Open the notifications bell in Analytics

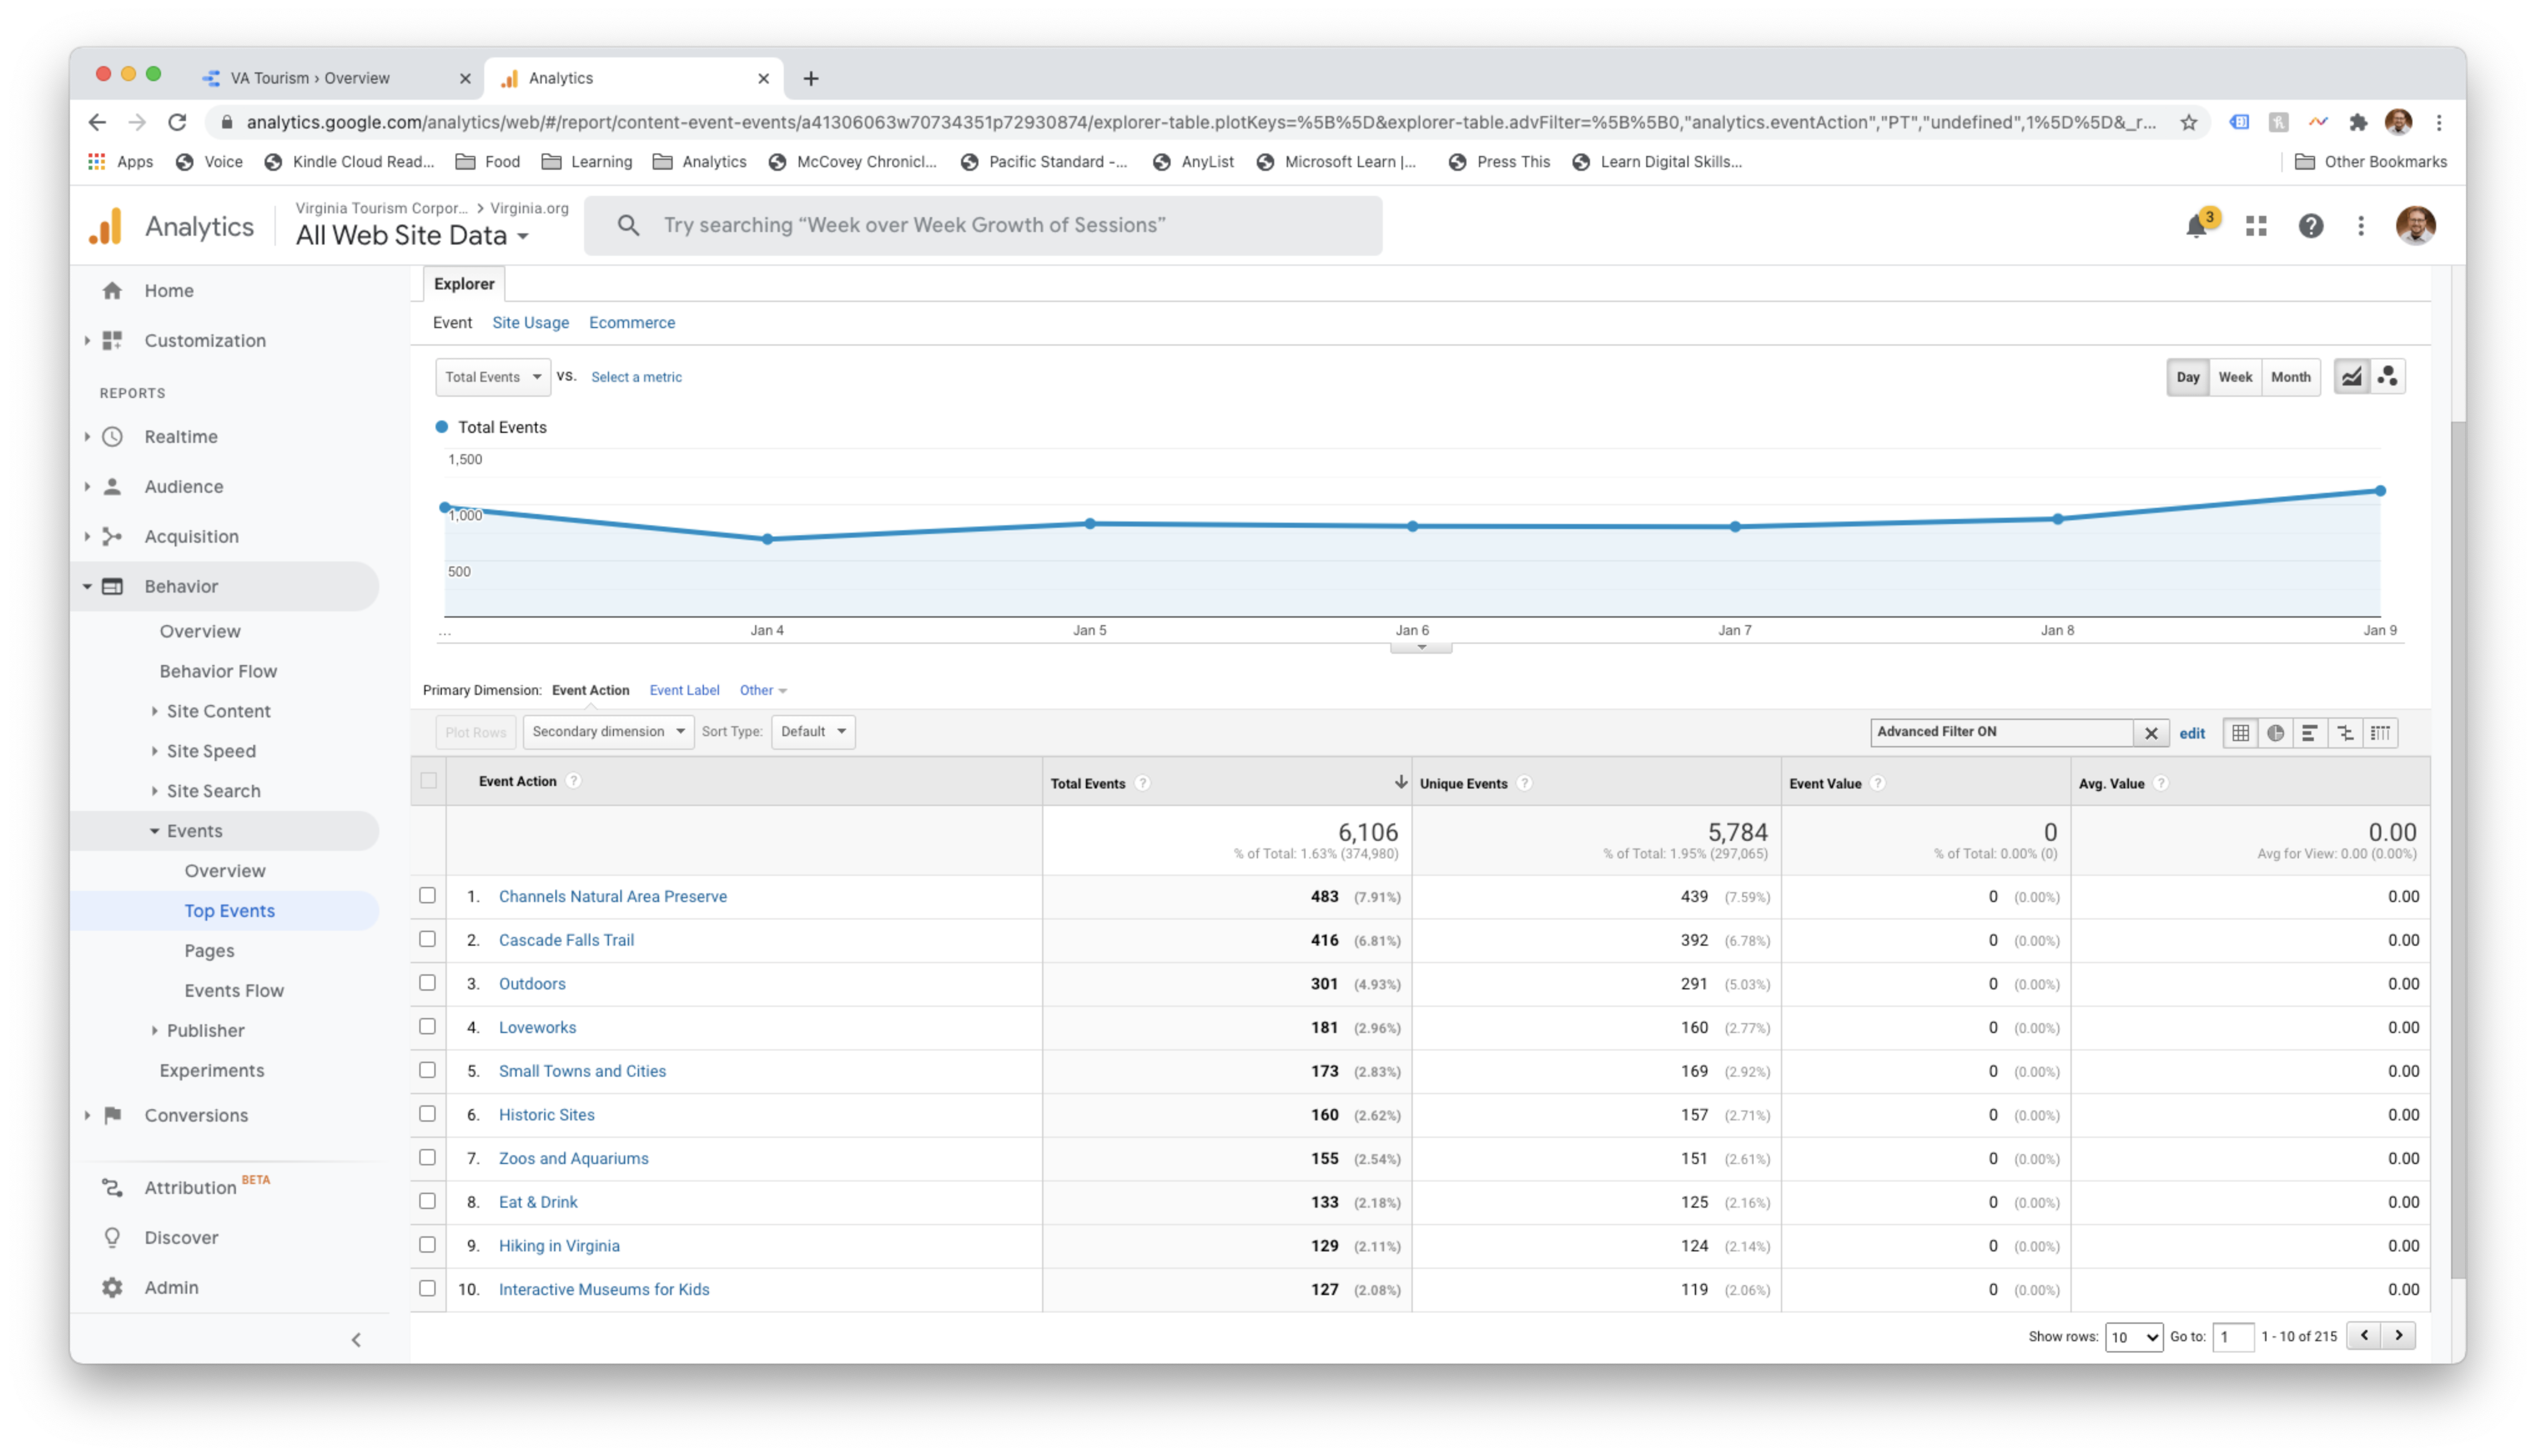2196,226
